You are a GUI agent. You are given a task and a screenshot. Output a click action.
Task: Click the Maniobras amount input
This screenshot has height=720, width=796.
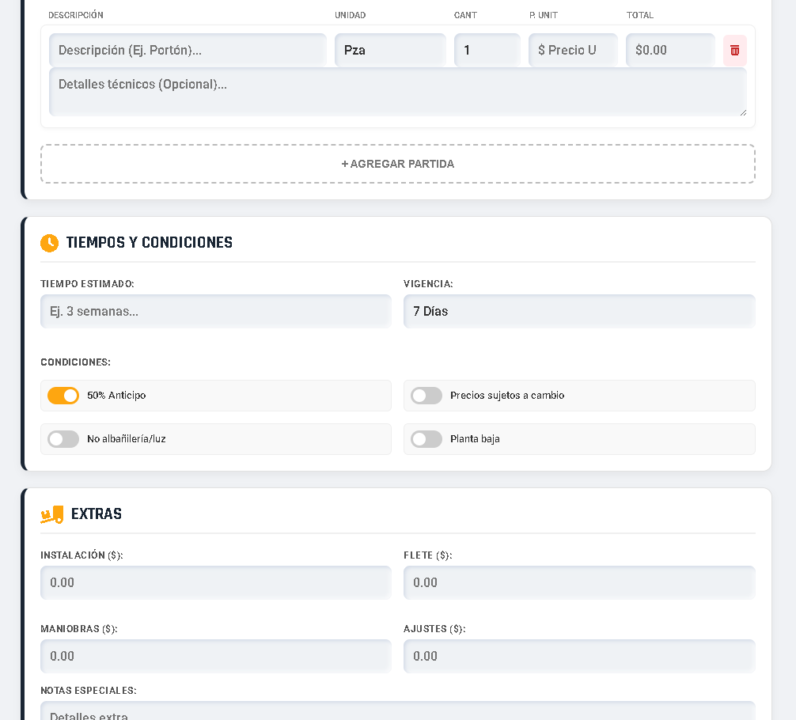(215, 657)
